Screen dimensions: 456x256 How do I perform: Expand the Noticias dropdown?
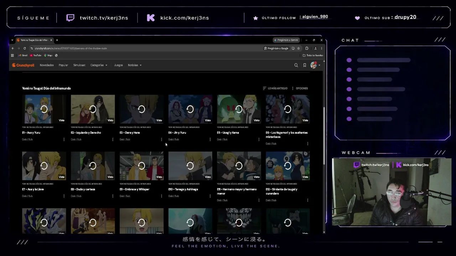point(135,65)
